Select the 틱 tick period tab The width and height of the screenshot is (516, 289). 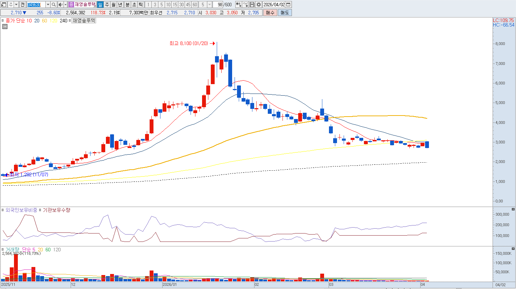tap(141, 5)
